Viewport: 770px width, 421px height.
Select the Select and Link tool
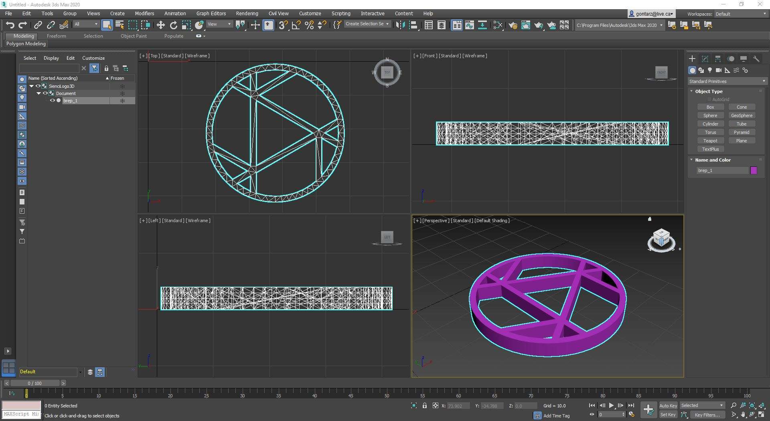[x=38, y=25]
